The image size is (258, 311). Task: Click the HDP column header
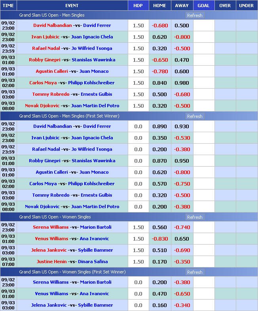138,6
